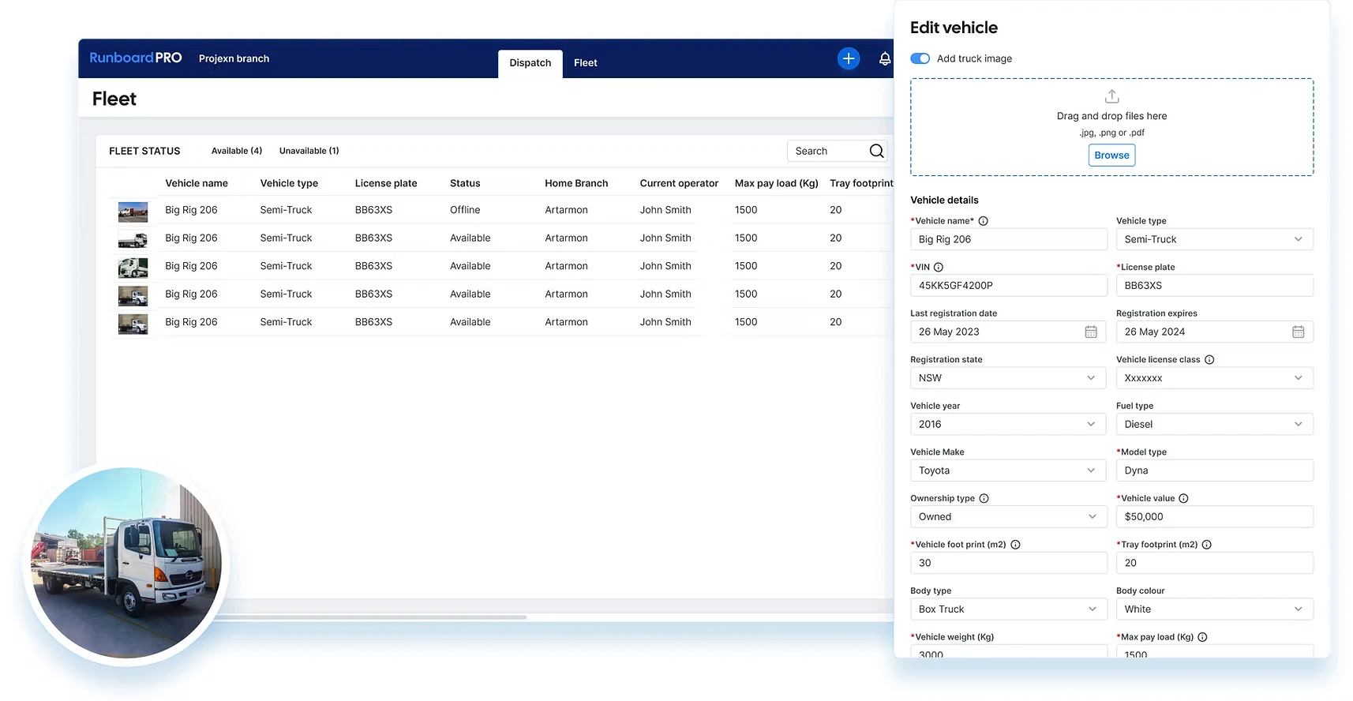Click the Vehicle name input field
The width and height of the screenshot is (1353, 701).
pyautogui.click(x=1008, y=239)
